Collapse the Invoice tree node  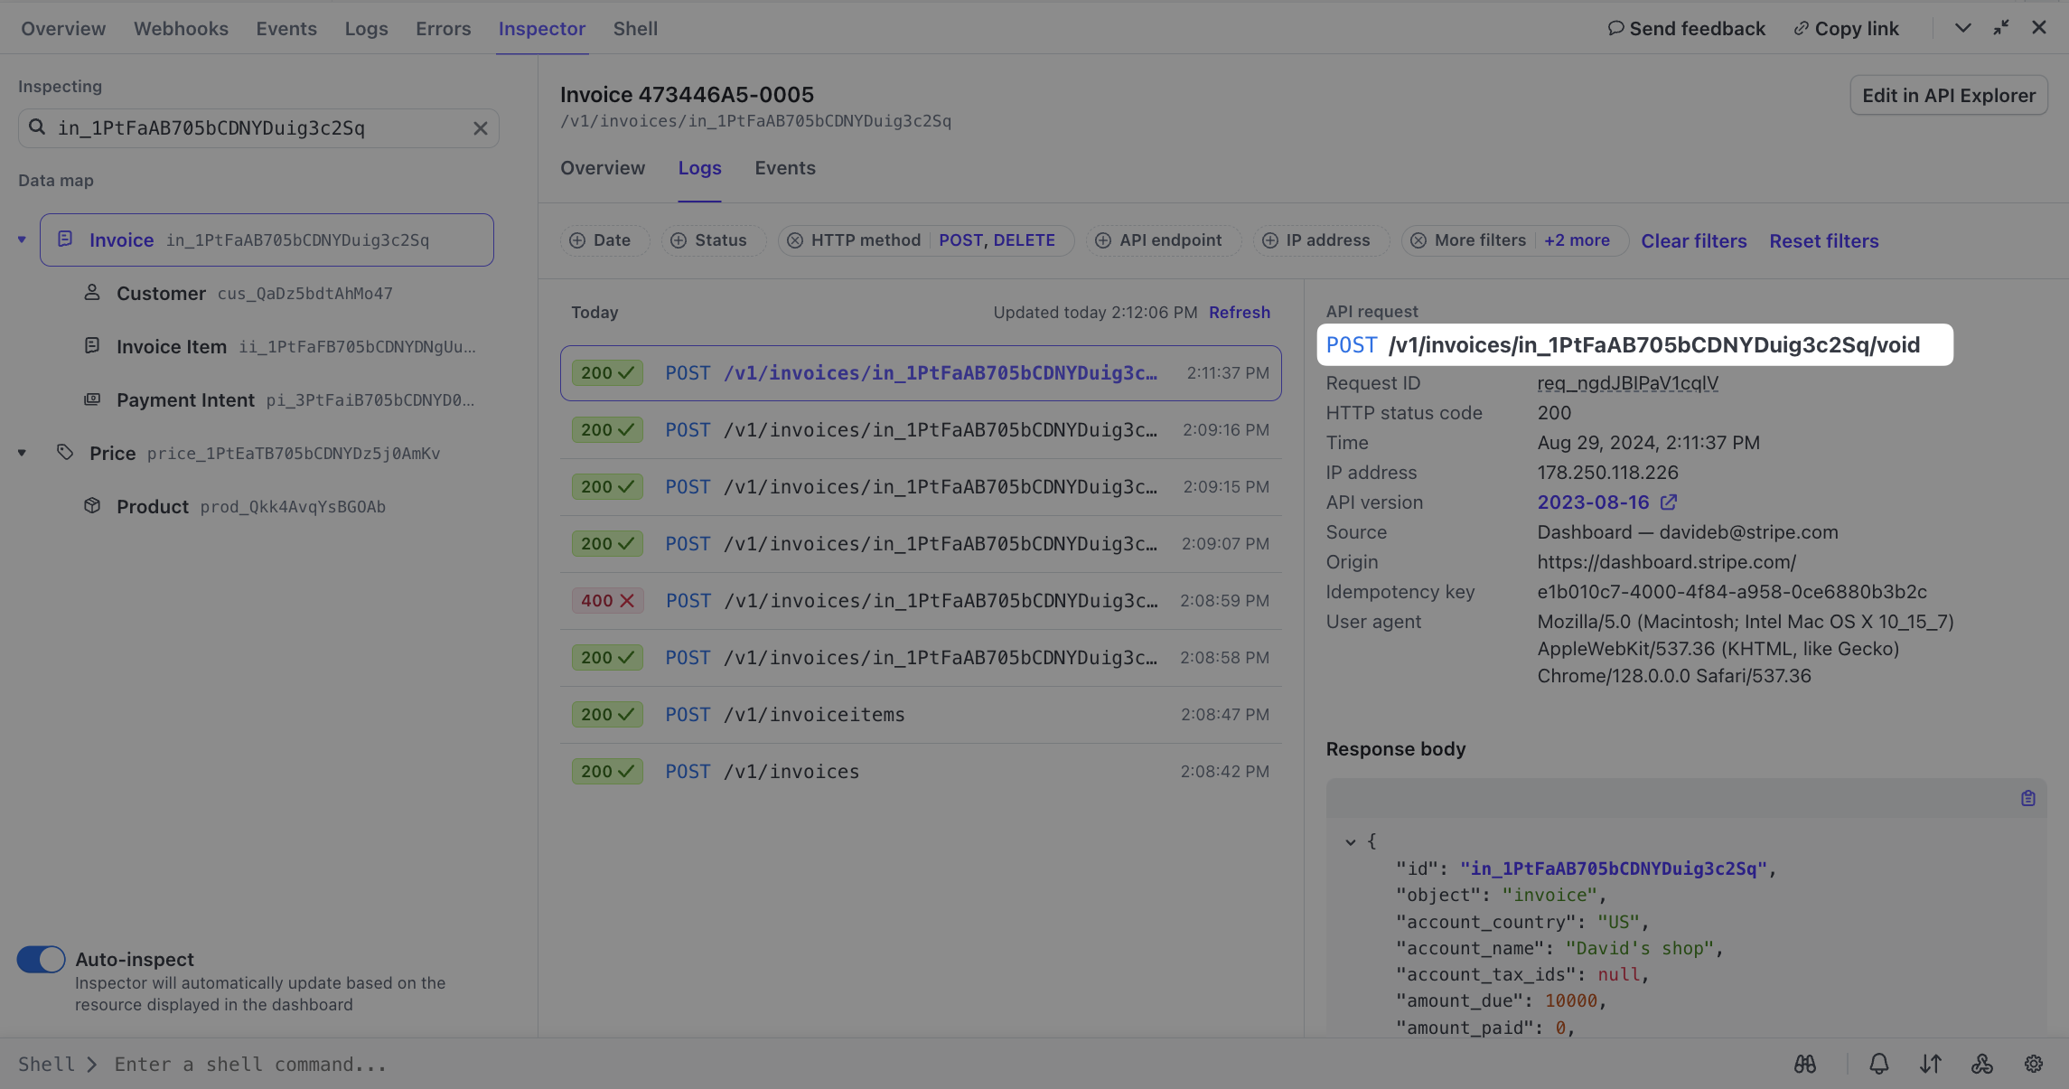pyautogui.click(x=22, y=240)
